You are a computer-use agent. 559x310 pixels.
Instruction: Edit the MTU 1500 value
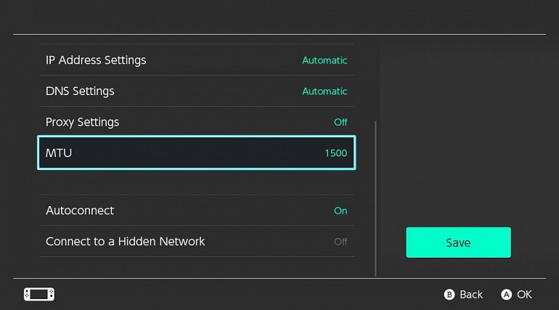336,153
